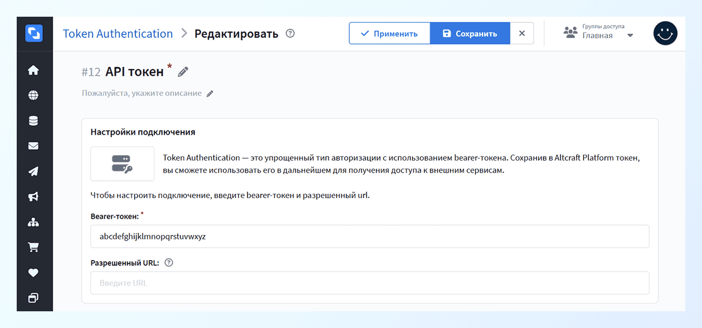Select the globe icon in the sidebar
This screenshot has width=702, height=328.
(34, 95)
